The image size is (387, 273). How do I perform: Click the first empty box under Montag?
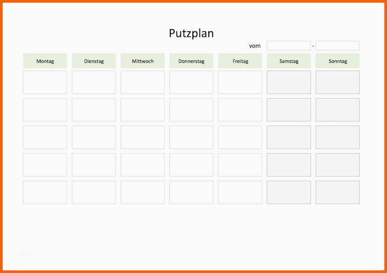coord(45,82)
